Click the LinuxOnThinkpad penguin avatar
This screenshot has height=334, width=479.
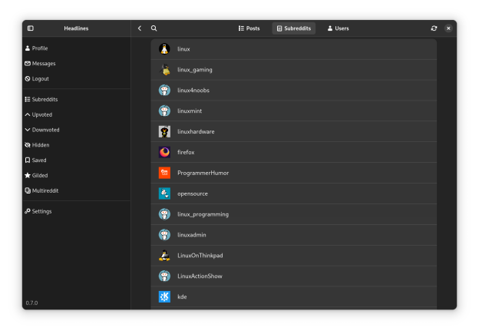coord(164,256)
